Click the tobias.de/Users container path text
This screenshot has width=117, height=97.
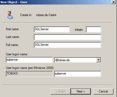tap(46, 15)
